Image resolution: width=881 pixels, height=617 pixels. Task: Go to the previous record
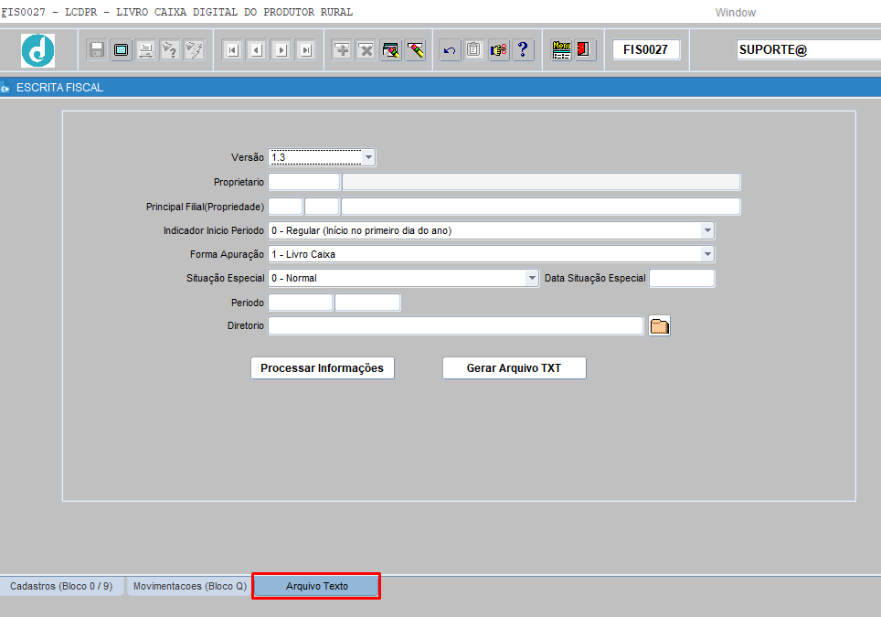coord(257,50)
